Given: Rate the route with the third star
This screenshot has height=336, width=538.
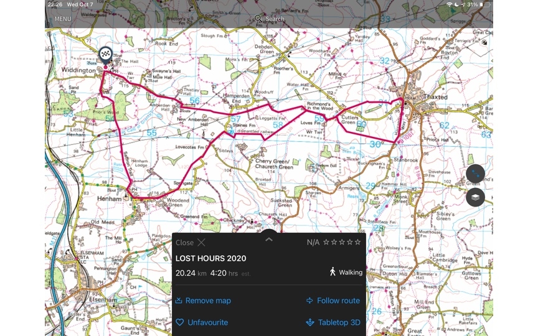Looking at the screenshot, I should (342, 242).
